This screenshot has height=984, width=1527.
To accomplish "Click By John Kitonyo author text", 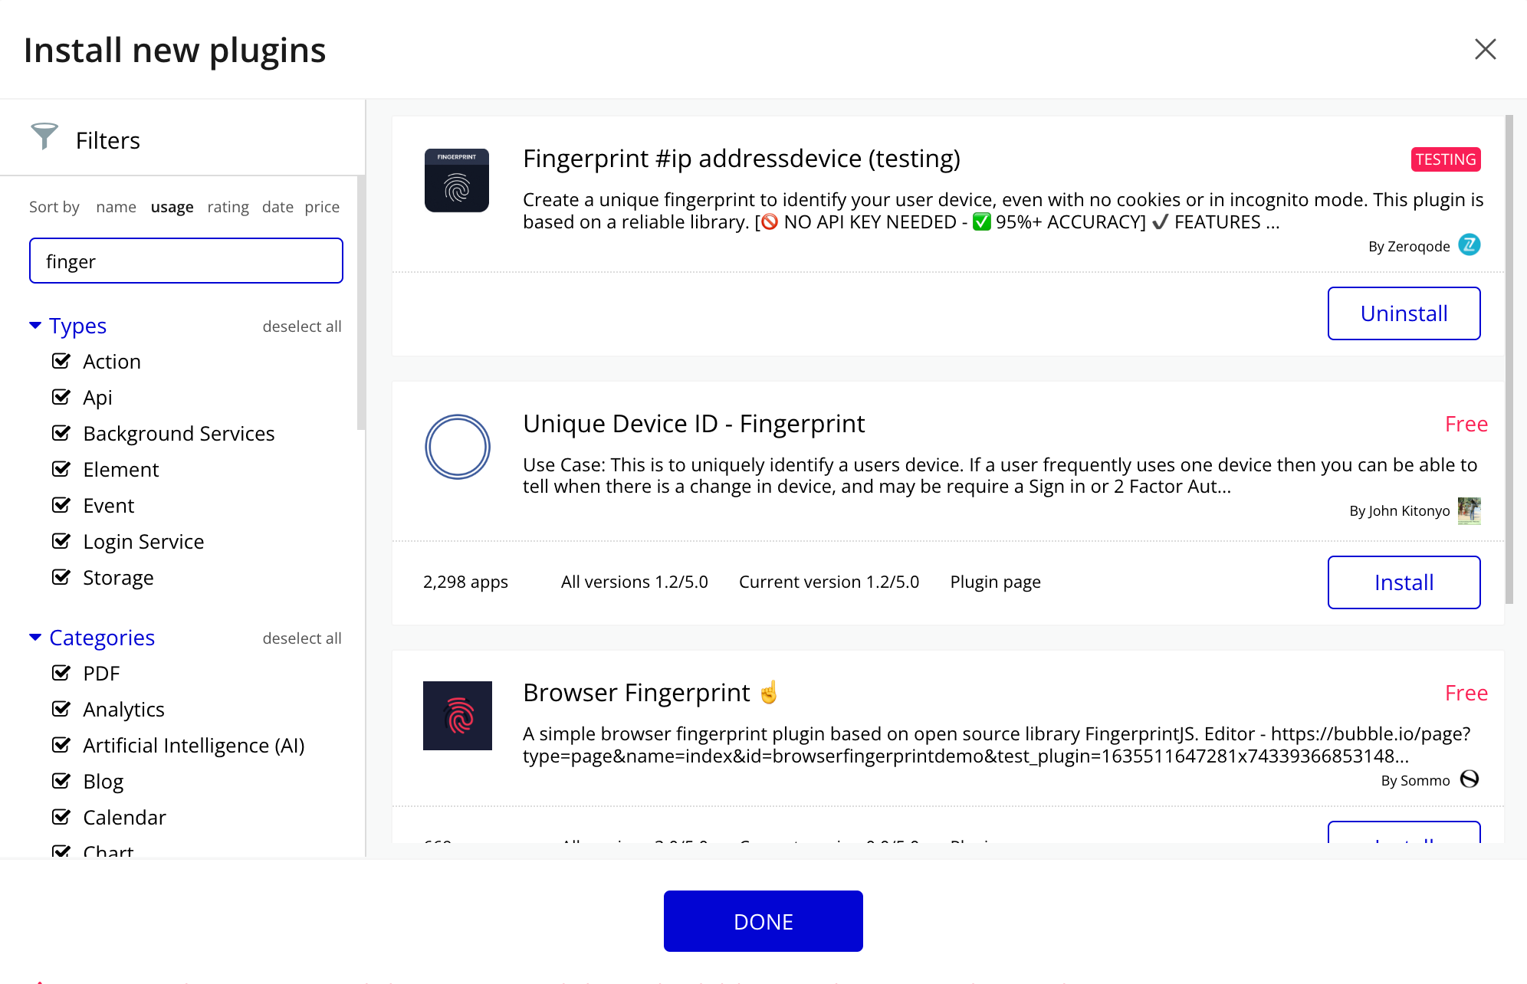I will point(1400,511).
